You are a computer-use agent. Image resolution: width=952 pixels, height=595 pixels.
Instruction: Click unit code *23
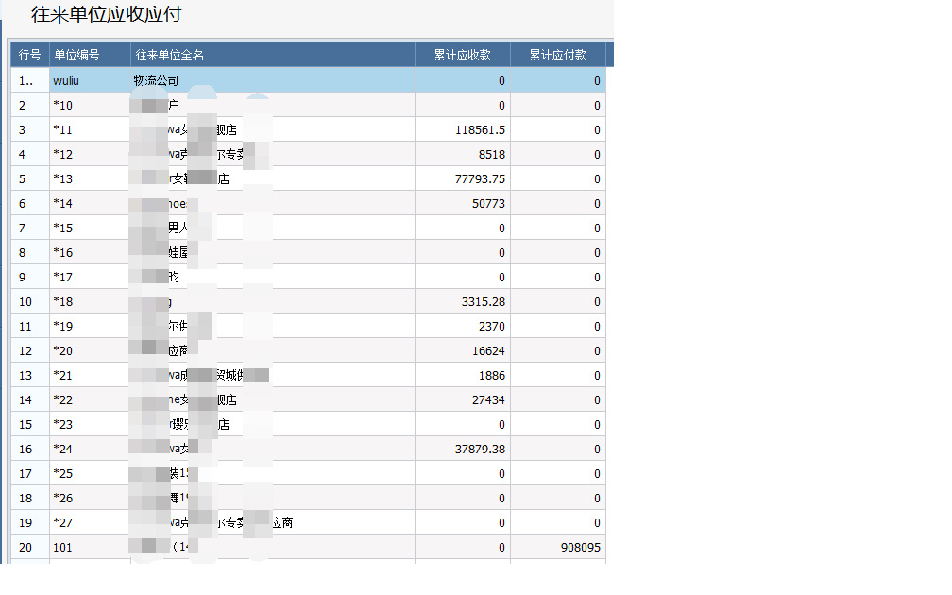(90, 425)
